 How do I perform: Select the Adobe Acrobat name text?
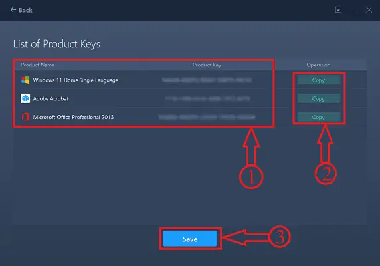50,98
